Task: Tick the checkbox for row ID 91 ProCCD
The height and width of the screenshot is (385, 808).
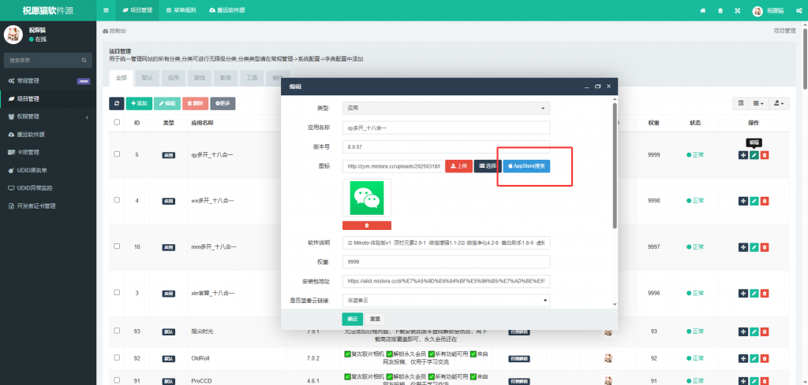Action: [117, 380]
